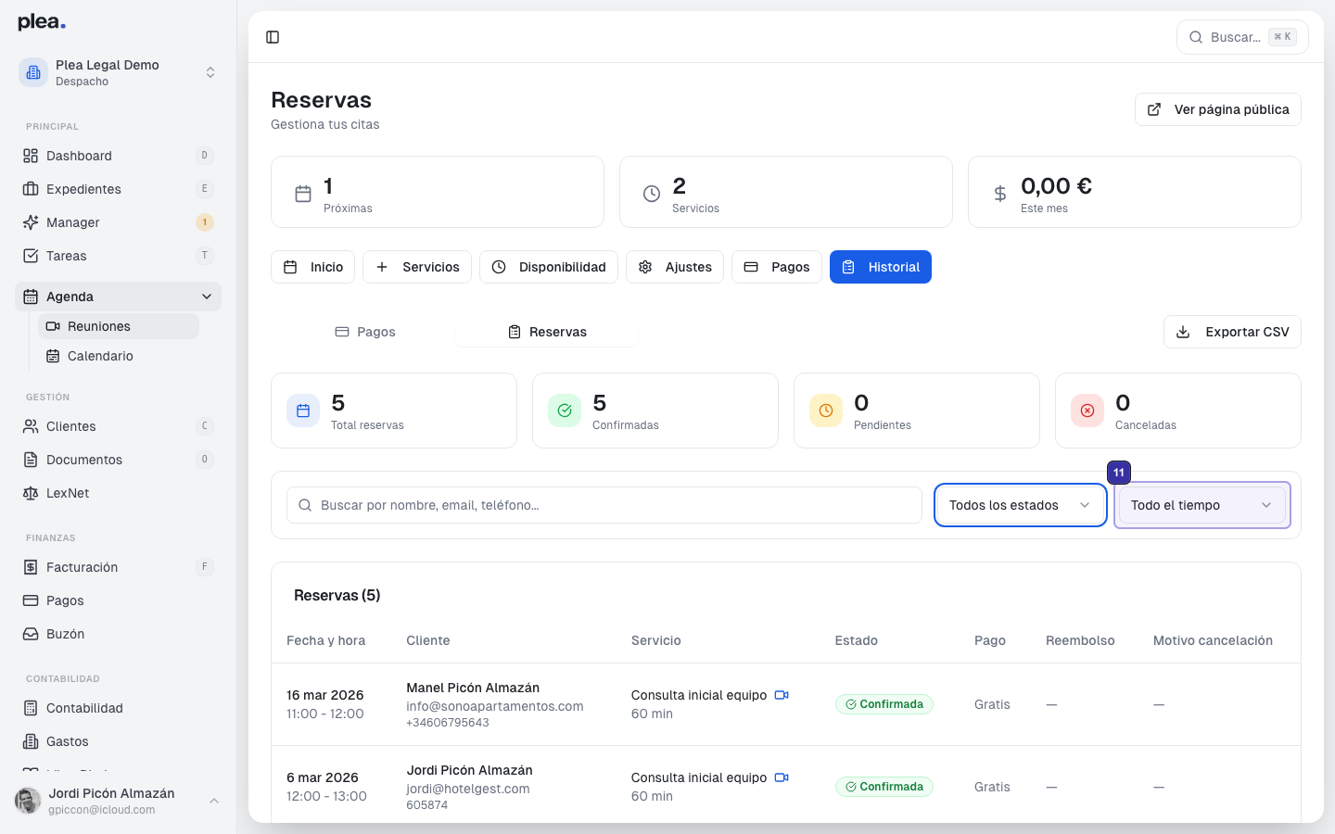Screen dimensions: 1335x834
Task: Switch to the Ajustes tab
Action: 675,267
